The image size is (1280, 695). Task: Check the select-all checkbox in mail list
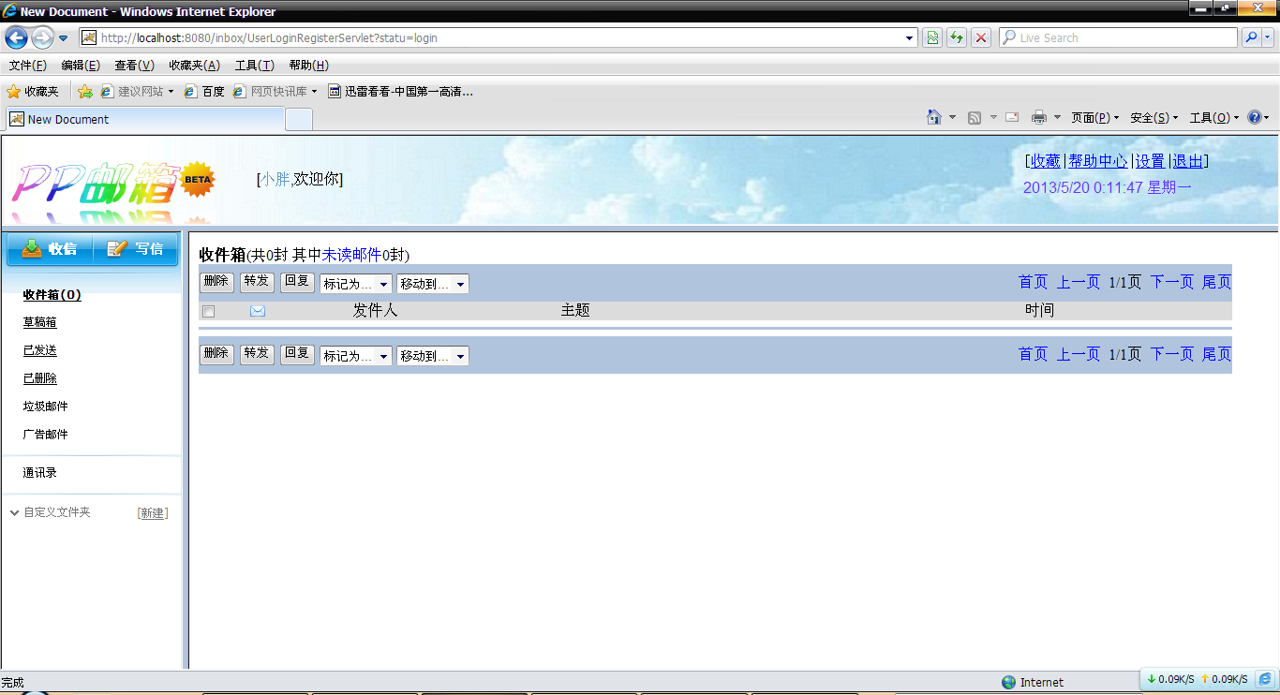208,311
